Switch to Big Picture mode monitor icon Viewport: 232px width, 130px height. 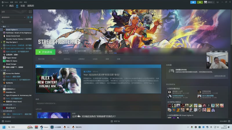[x=217, y=2]
